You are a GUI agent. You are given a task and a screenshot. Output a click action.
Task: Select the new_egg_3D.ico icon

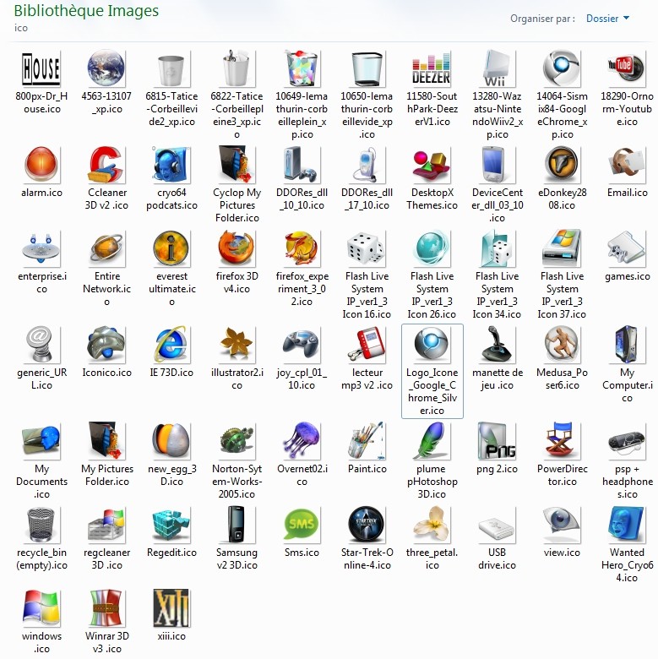click(x=171, y=441)
